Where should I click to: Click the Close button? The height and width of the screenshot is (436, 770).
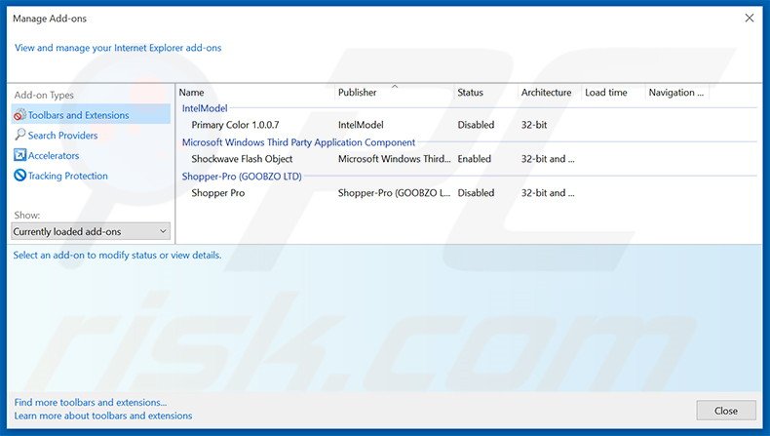726,411
